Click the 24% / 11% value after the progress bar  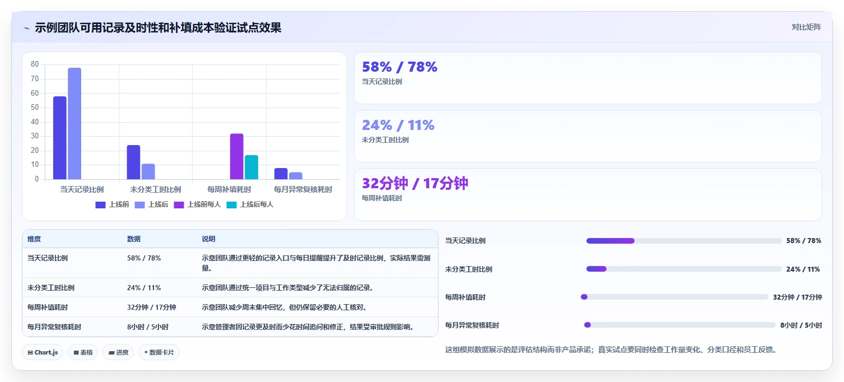click(803, 269)
